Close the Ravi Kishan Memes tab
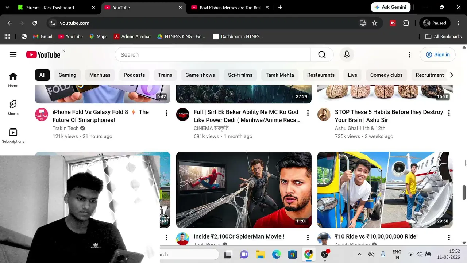467x263 pixels. (267, 7)
